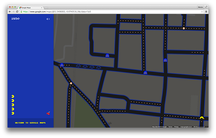216x138 pixels.
Task: Click the last ghost-outline in the road row
Action: [x=99, y=68]
